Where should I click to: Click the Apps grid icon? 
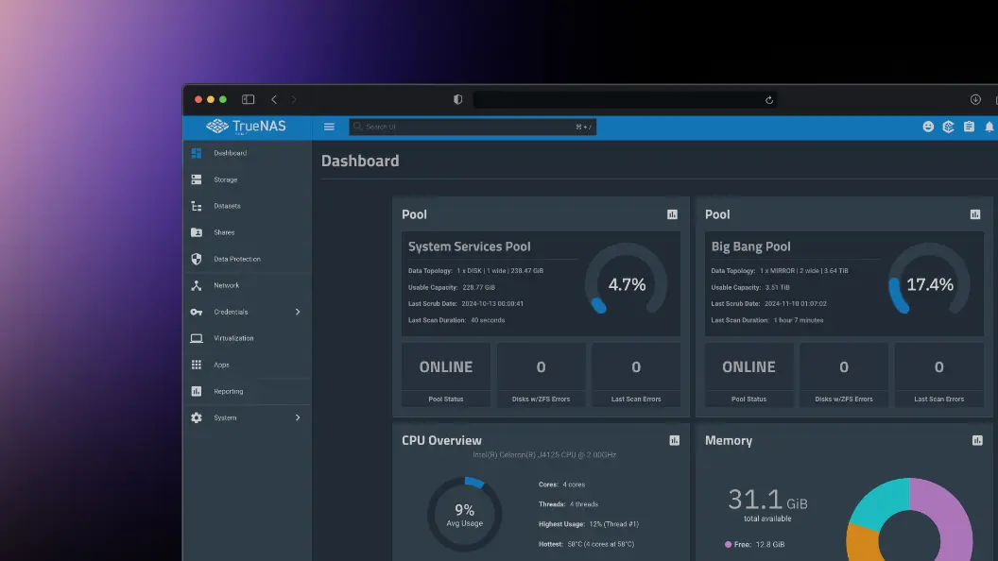[197, 365]
